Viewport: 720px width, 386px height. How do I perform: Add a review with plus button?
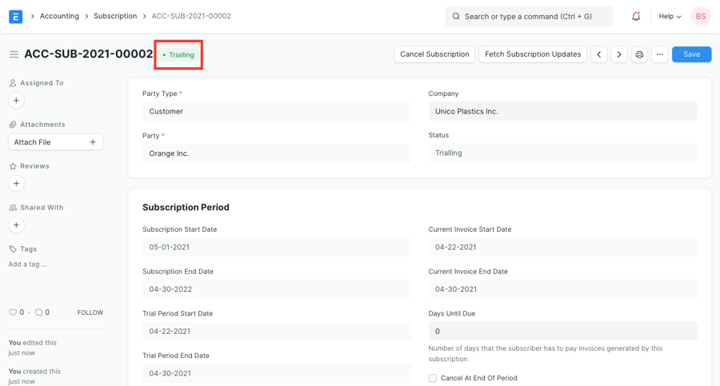click(16, 184)
